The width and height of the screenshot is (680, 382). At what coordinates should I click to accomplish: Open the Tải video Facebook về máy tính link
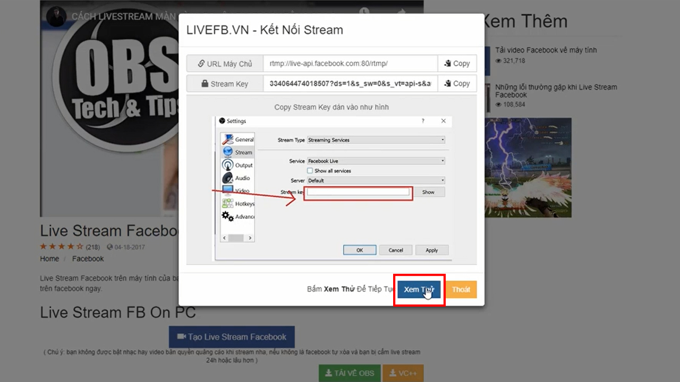tap(546, 50)
